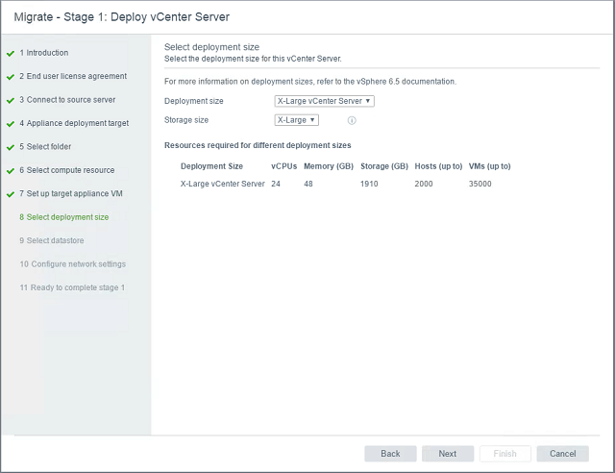This screenshot has height=473, width=615.
Task: Click the storage value 1910
Action: 369,184
